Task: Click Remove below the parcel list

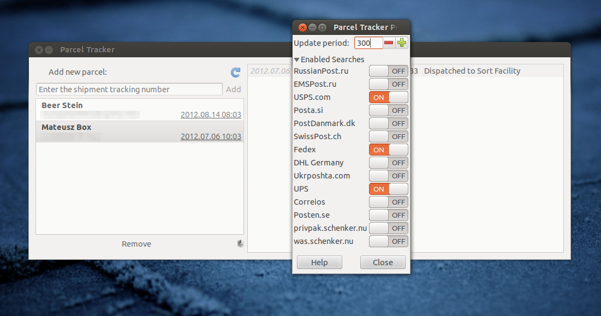Action: click(136, 244)
